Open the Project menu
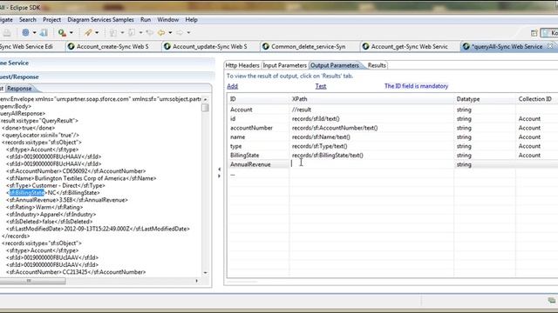The height and width of the screenshot is (313, 558). point(51,20)
